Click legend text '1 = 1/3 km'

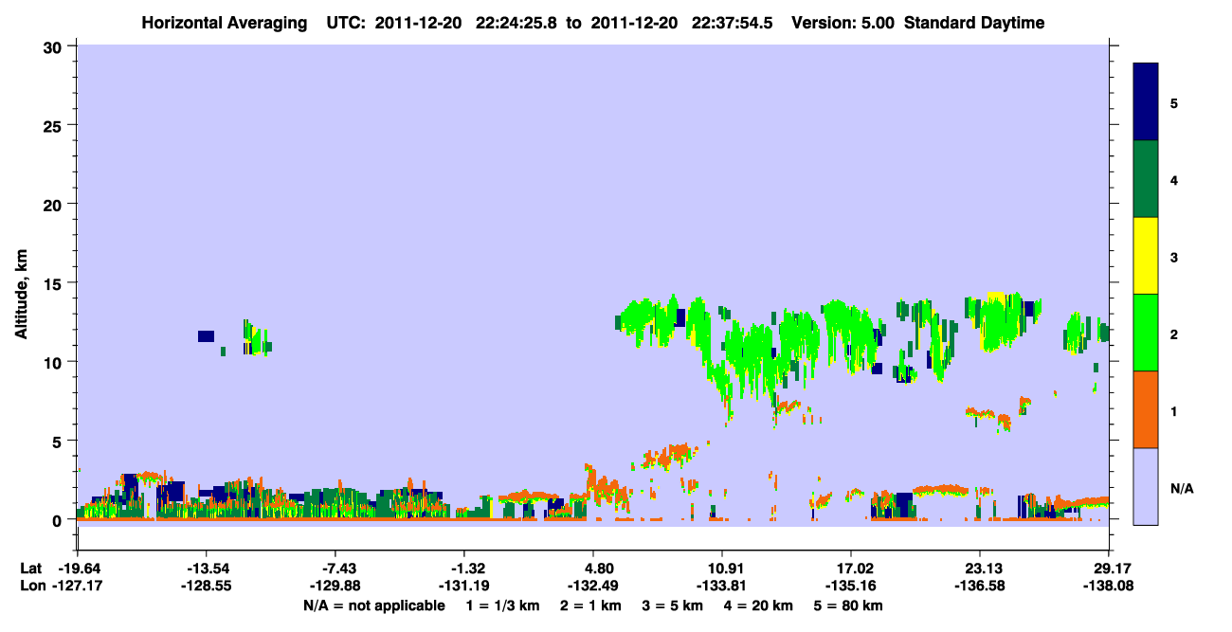[501, 605]
